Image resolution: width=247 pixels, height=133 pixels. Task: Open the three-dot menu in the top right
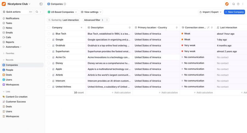[243, 4]
